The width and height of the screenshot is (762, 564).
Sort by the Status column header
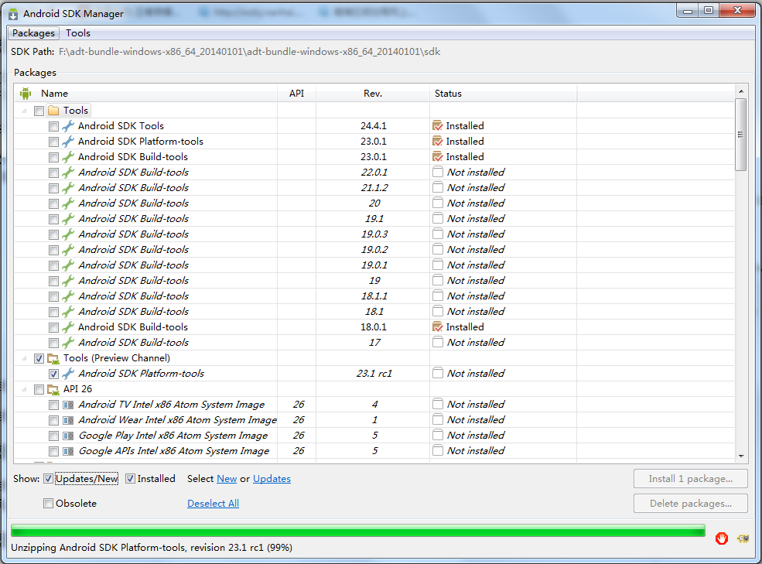coord(504,94)
